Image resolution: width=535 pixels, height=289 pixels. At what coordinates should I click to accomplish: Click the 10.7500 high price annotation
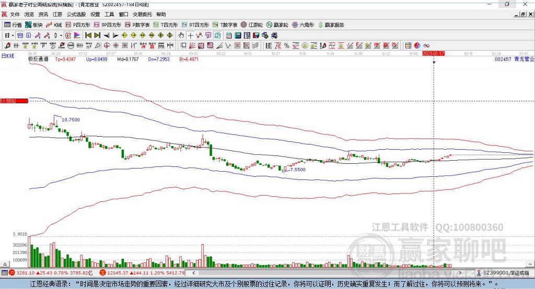tap(71, 119)
